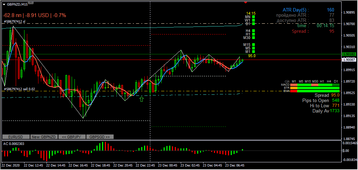
Task: Click the green MN timeframe trend square
Action: (x=253, y=17)
